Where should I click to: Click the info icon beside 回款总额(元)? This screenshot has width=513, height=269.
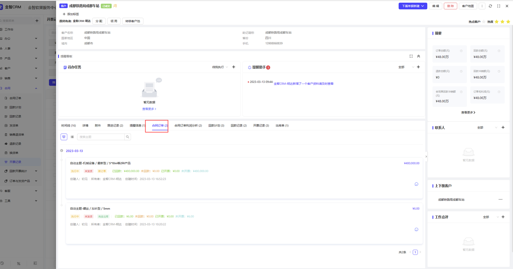(499, 51)
